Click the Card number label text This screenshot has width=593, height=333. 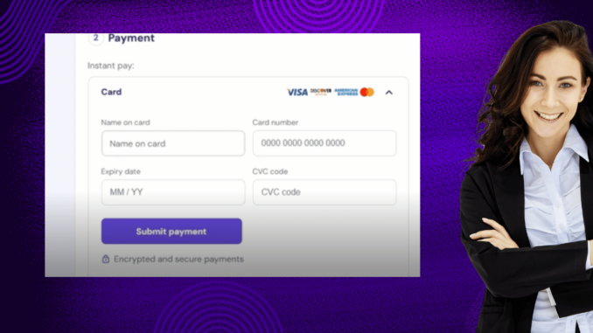click(x=276, y=122)
